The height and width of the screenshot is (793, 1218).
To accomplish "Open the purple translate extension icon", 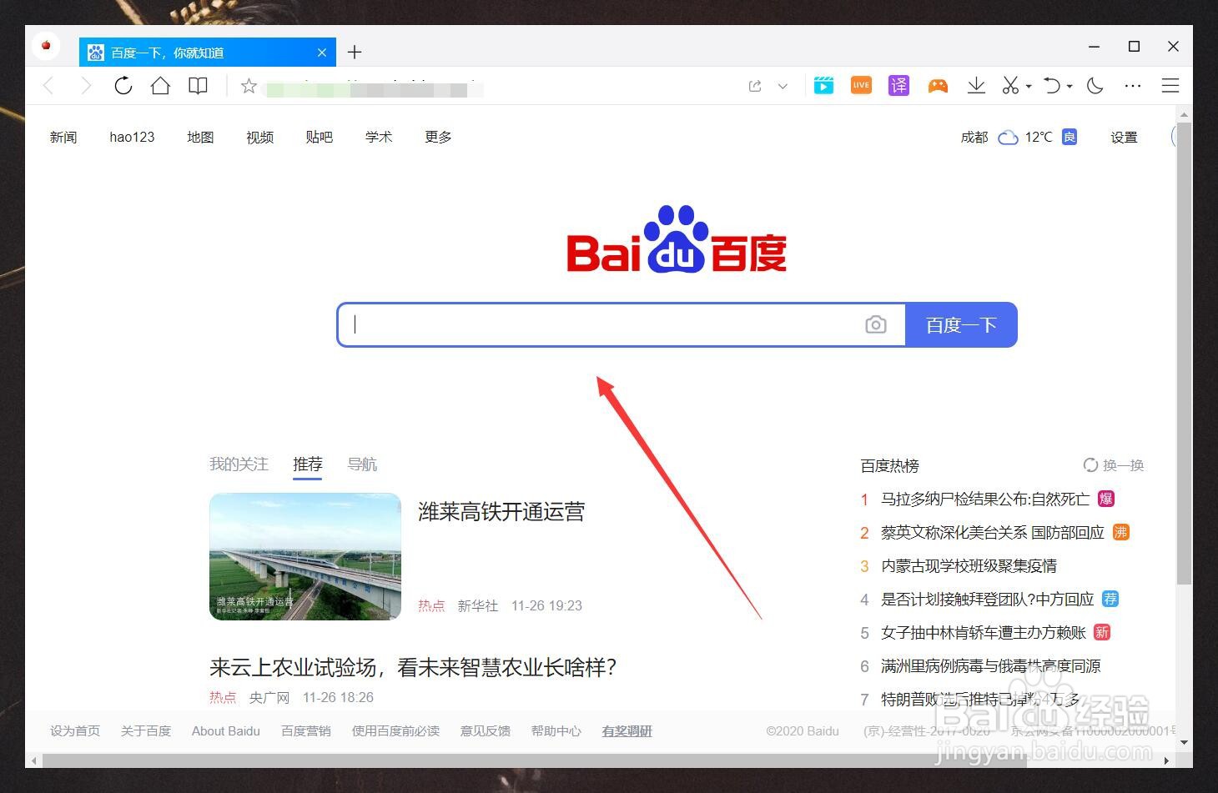I will click(x=898, y=85).
